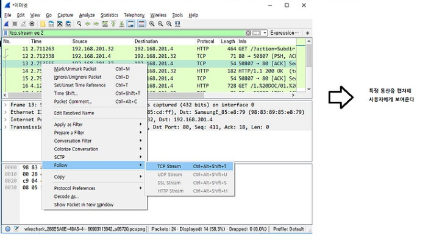Screen dimensions: 428x240
Task: Expand the SCTP submenu
Action: 95,157
